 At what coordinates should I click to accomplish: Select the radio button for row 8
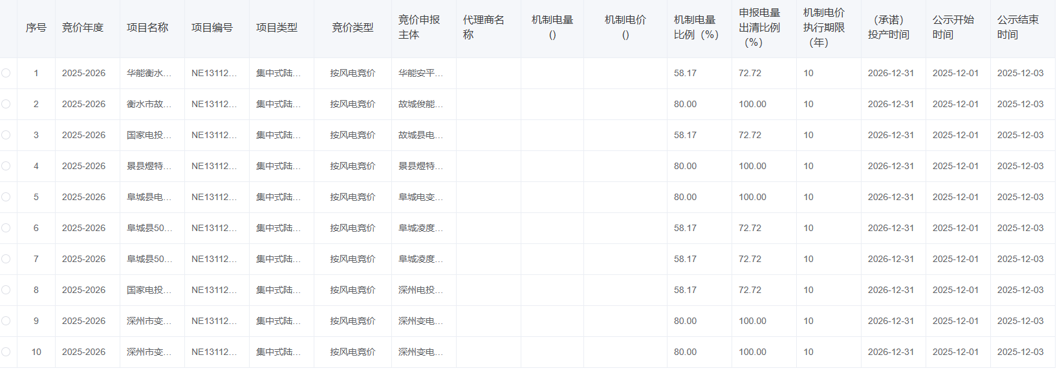6,290
